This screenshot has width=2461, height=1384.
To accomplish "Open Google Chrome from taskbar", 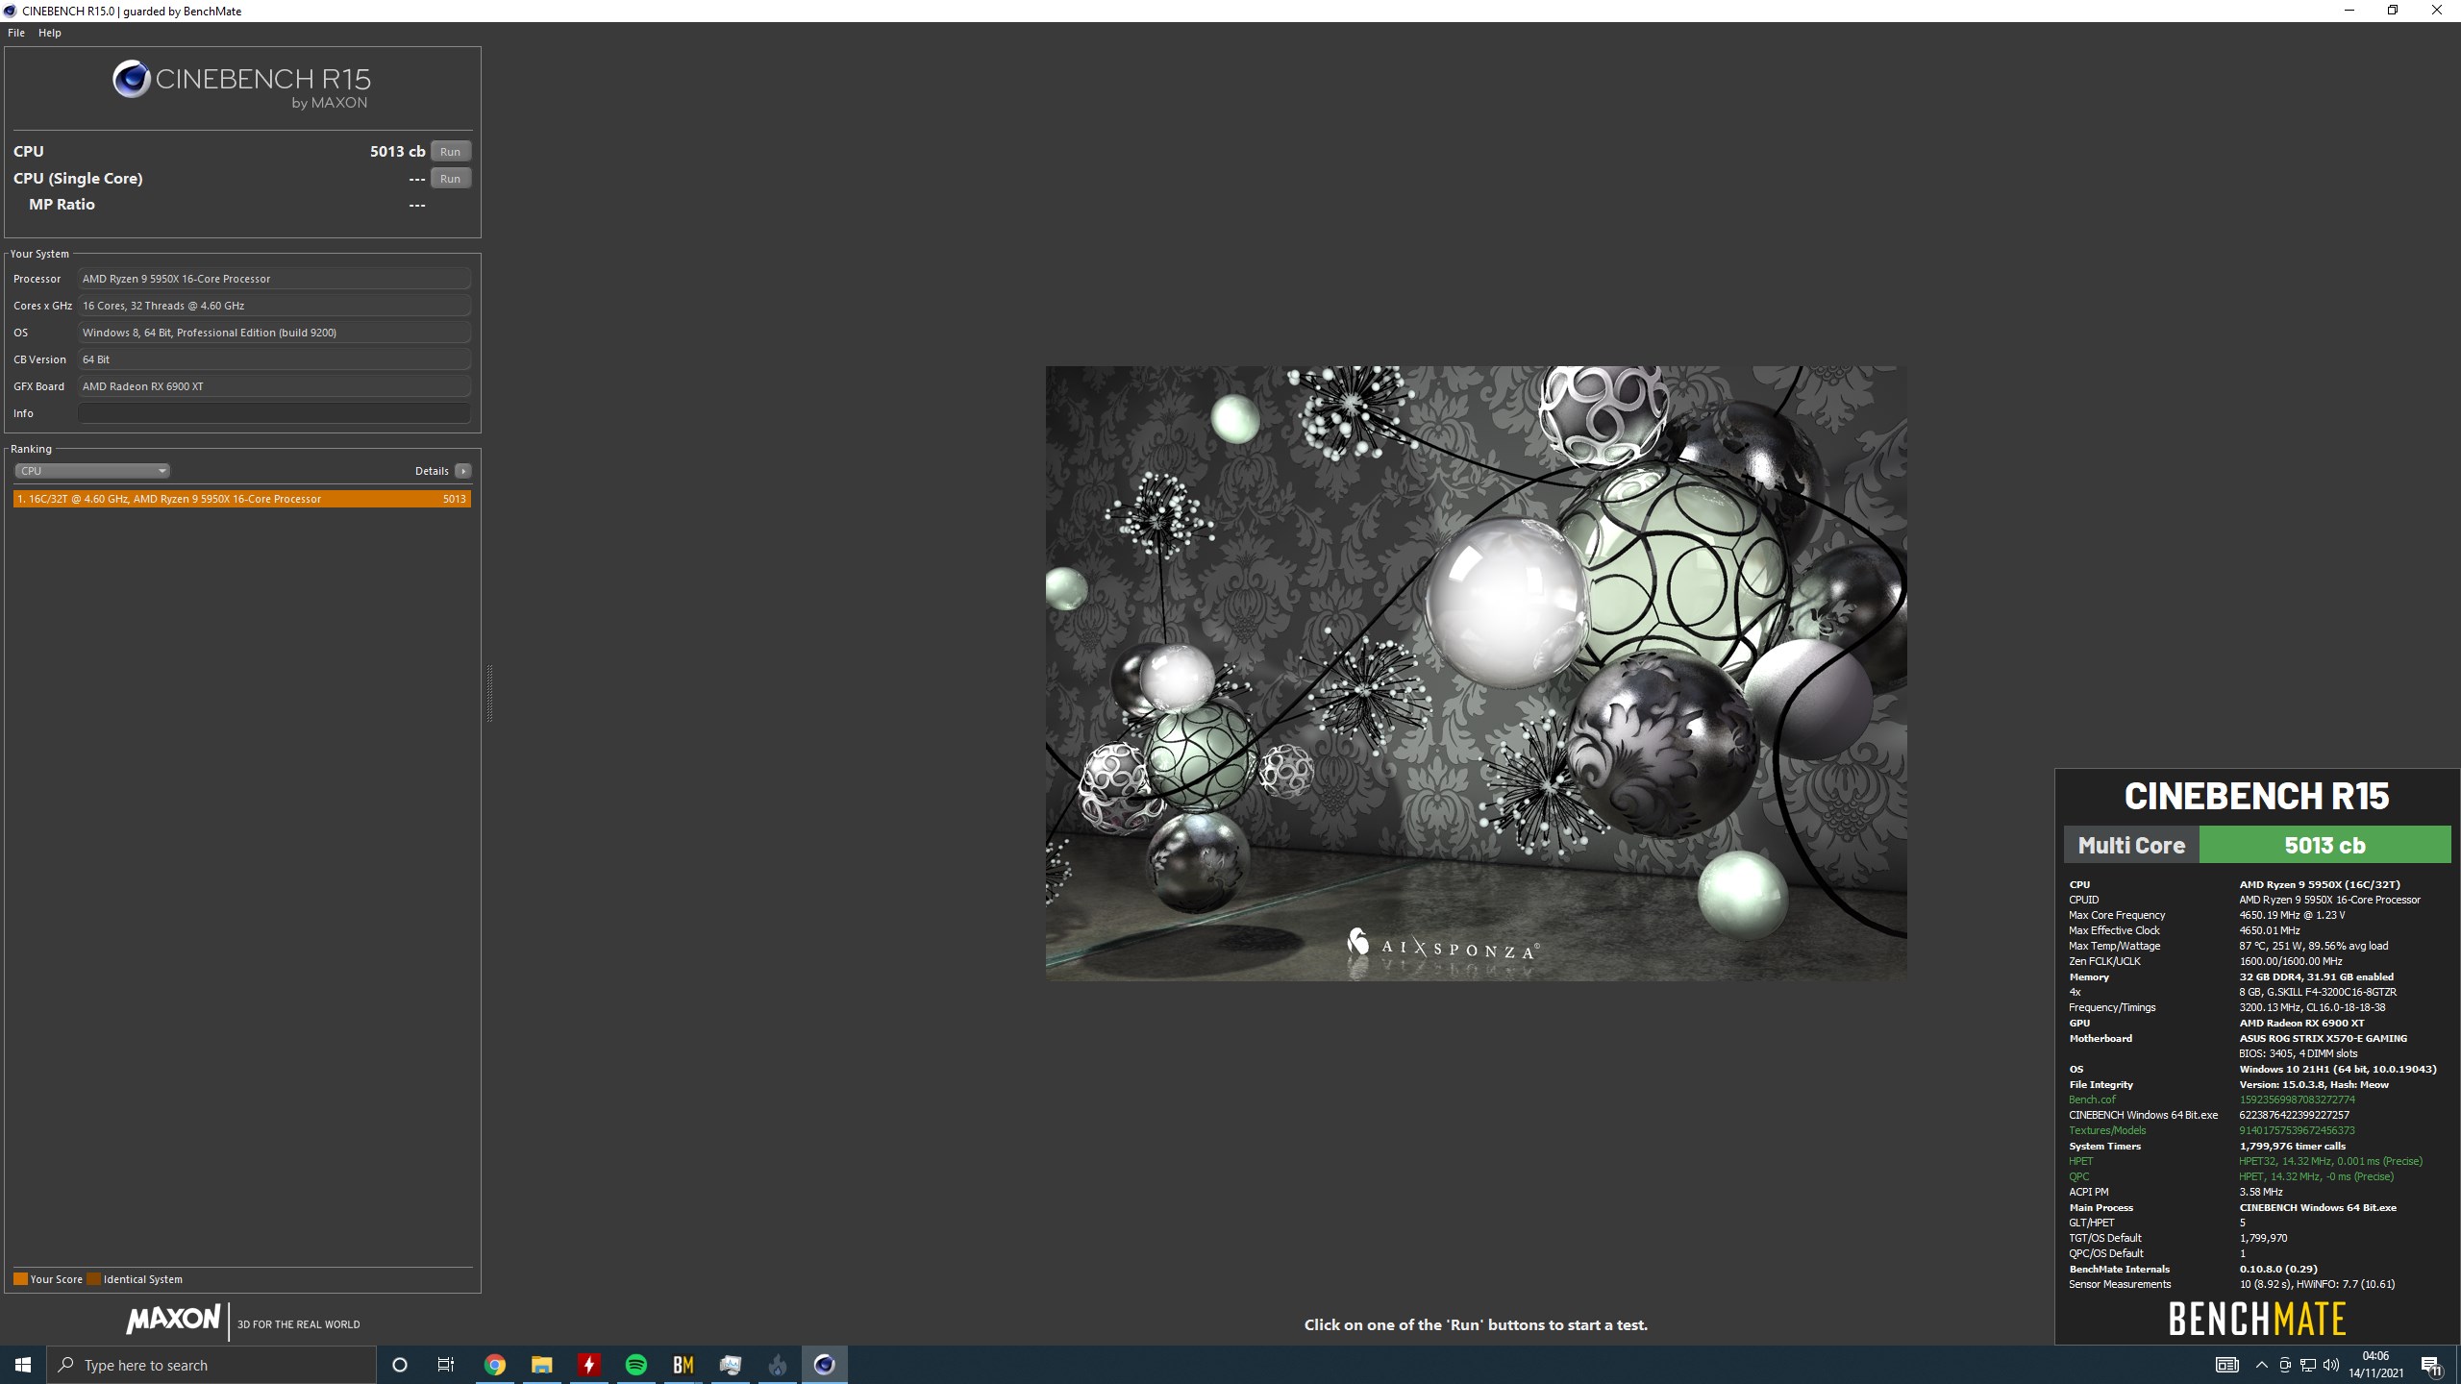I will 494,1365.
